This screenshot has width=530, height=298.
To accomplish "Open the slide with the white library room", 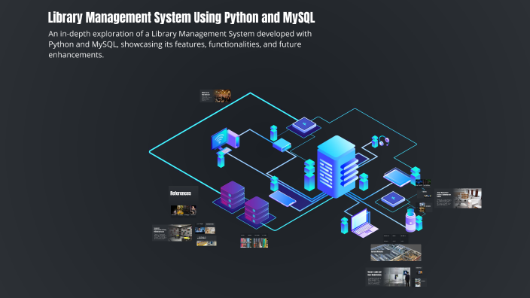I will pos(458,199).
